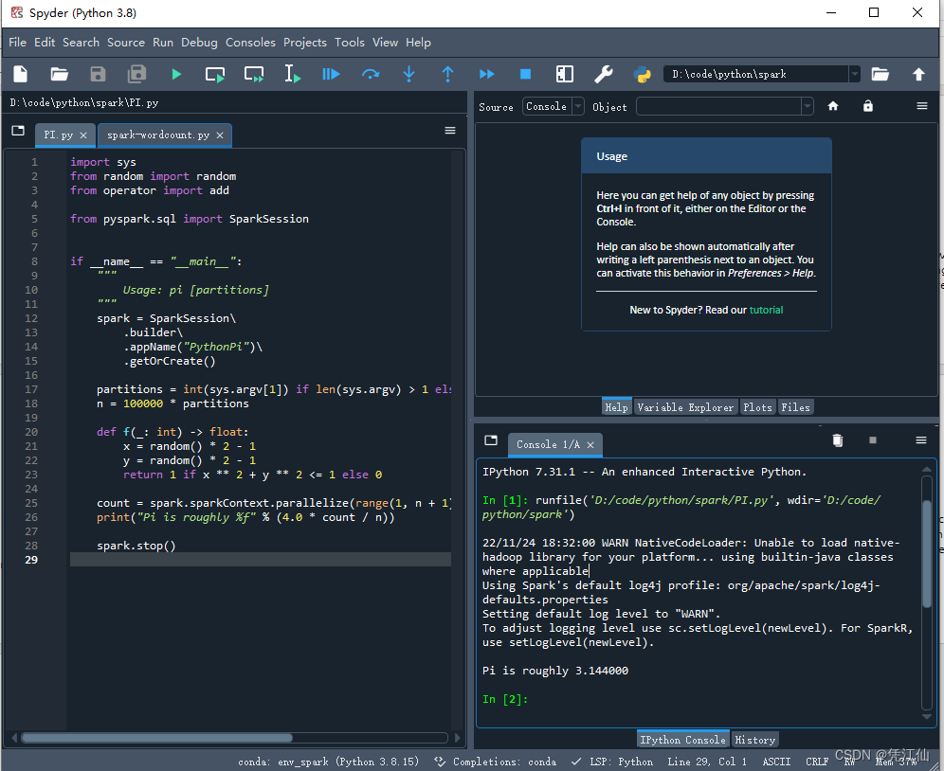Viewport: 944px width, 771px height.
Task: Create a new file with the toolbar icon
Action: [21, 74]
